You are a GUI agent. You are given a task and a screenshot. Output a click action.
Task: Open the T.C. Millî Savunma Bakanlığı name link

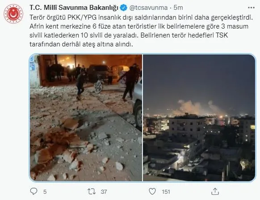[74, 8]
